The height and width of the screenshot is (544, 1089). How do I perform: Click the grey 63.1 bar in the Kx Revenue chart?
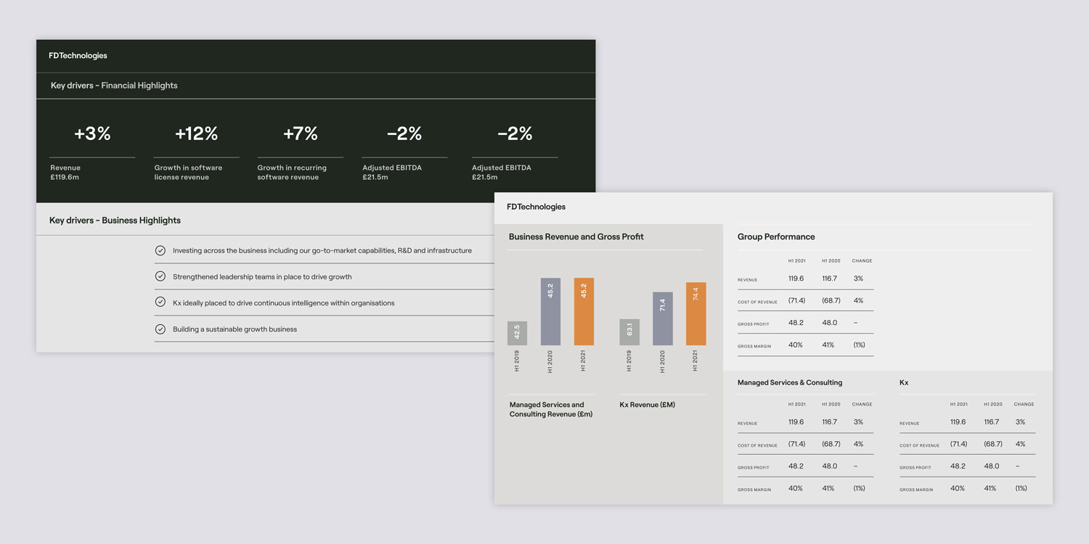click(629, 332)
